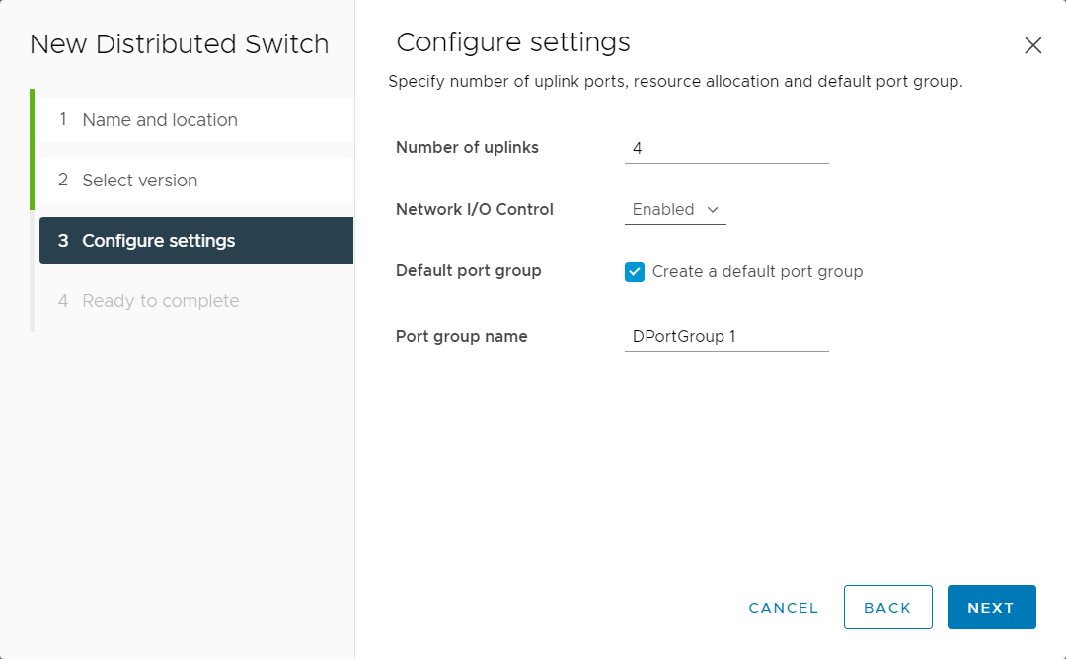Click the Back button
Image resolution: width=1066 pixels, height=659 pixels.
888,608
